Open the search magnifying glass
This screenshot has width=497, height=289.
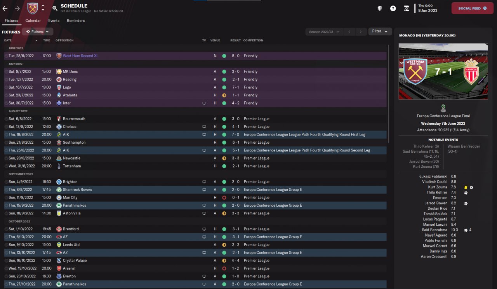click(x=55, y=8)
